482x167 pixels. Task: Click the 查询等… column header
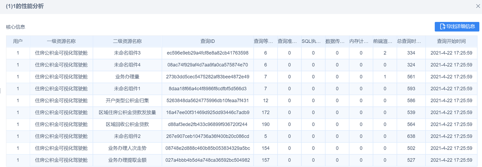pyautogui.click(x=265, y=41)
